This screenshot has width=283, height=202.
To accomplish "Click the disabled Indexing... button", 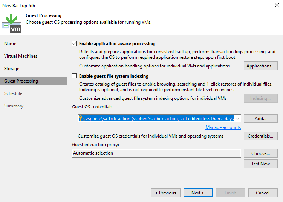I will 261,98.
